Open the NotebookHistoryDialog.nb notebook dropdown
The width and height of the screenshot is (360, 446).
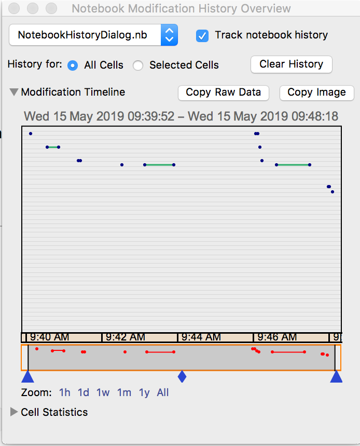point(93,35)
